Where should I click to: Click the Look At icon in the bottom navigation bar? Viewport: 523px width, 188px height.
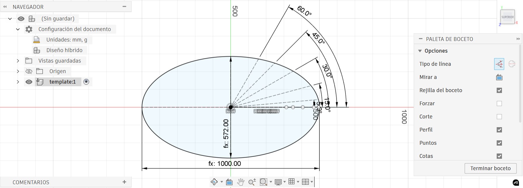[x=229, y=182]
